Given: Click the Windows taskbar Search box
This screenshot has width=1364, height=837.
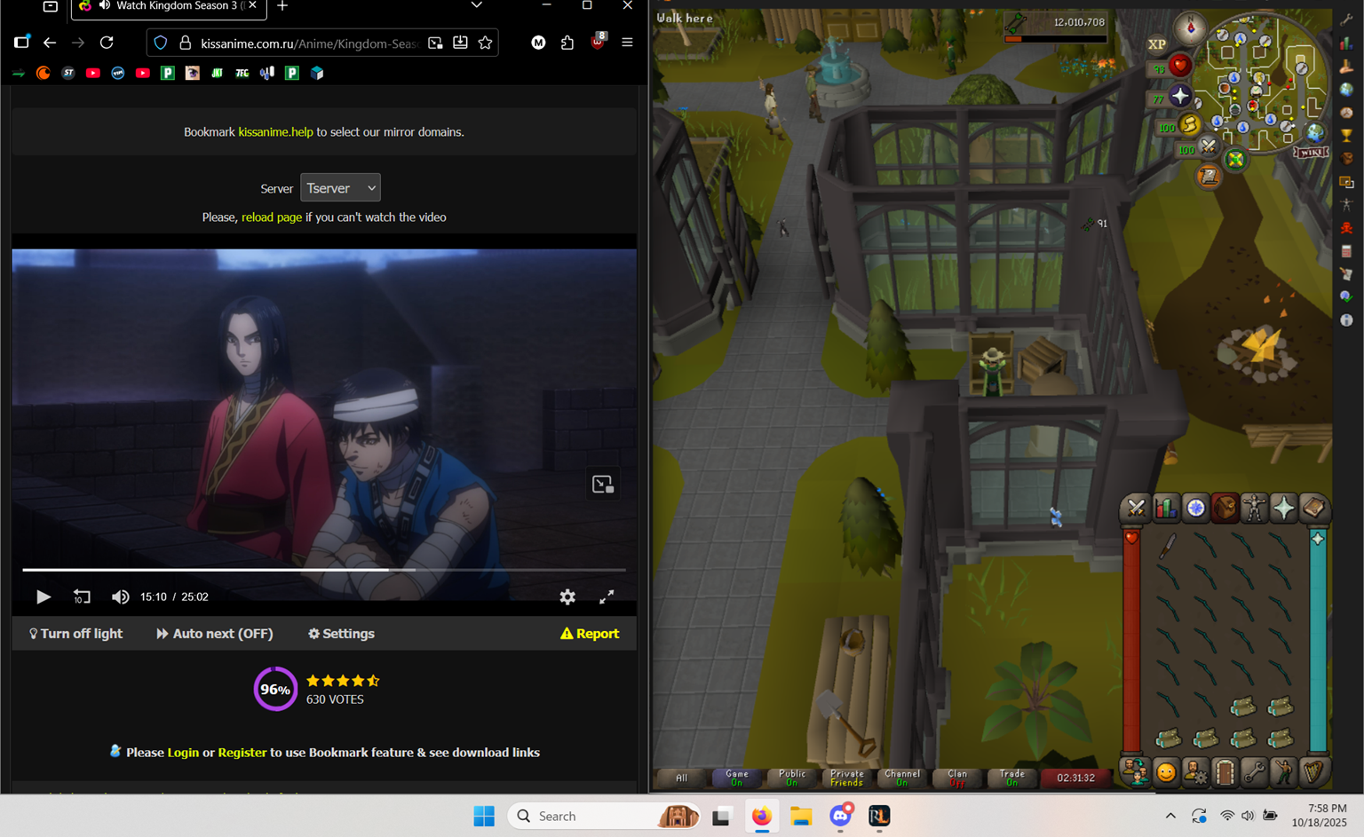Looking at the screenshot, I should click(x=605, y=816).
